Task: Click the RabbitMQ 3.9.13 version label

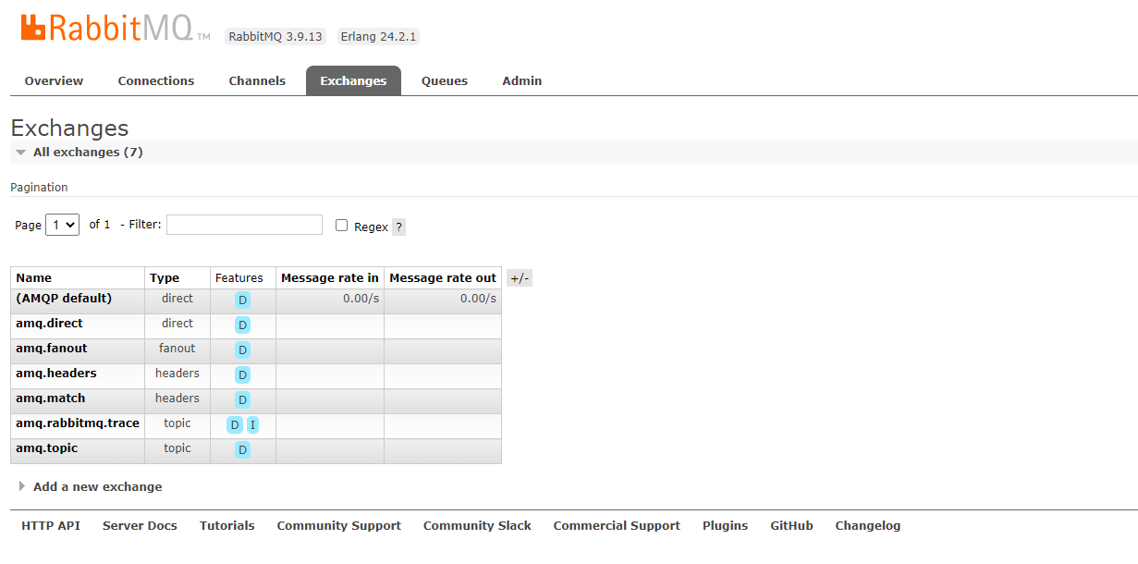Action: pyautogui.click(x=276, y=36)
